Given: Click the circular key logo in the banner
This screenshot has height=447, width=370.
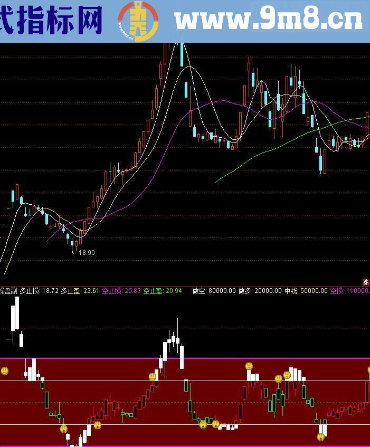Looking at the screenshot, I should (x=138, y=21).
